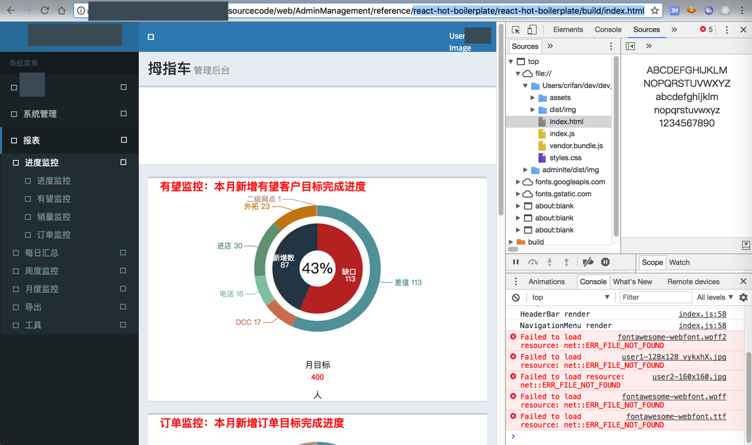The height and width of the screenshot is (445, 752).
Task: Click the step over debugger icon
Action: (532, 262)
